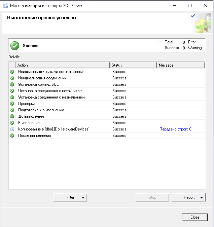Click the wizard title bar application icon
214x227 pixels.
coord(6,6)
